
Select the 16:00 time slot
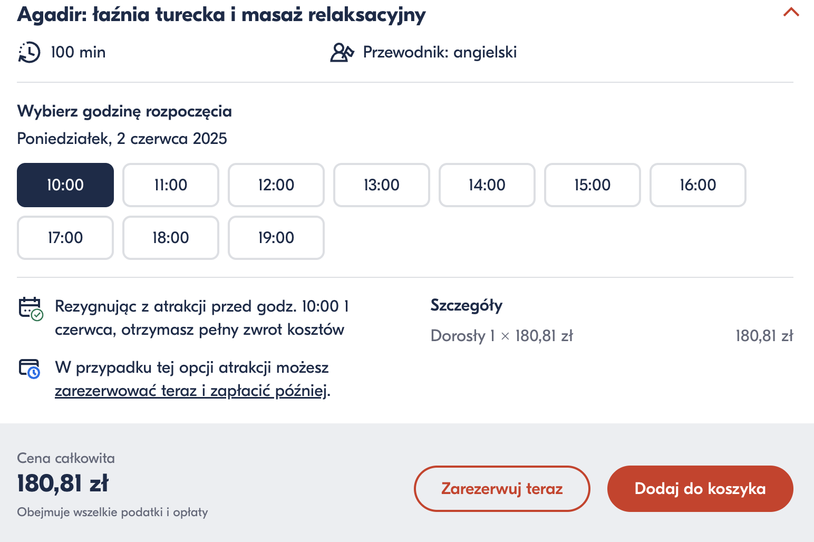(698, 185)
